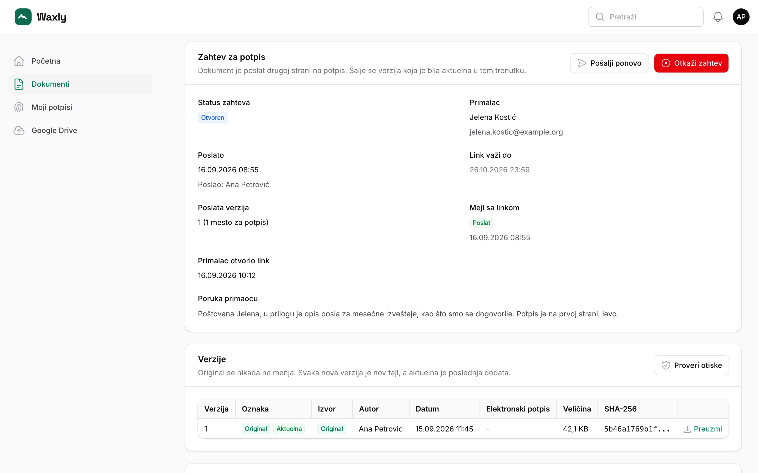Click the Original badge in Izvor column
The image size is (758, 473).
tap(332, 429)
